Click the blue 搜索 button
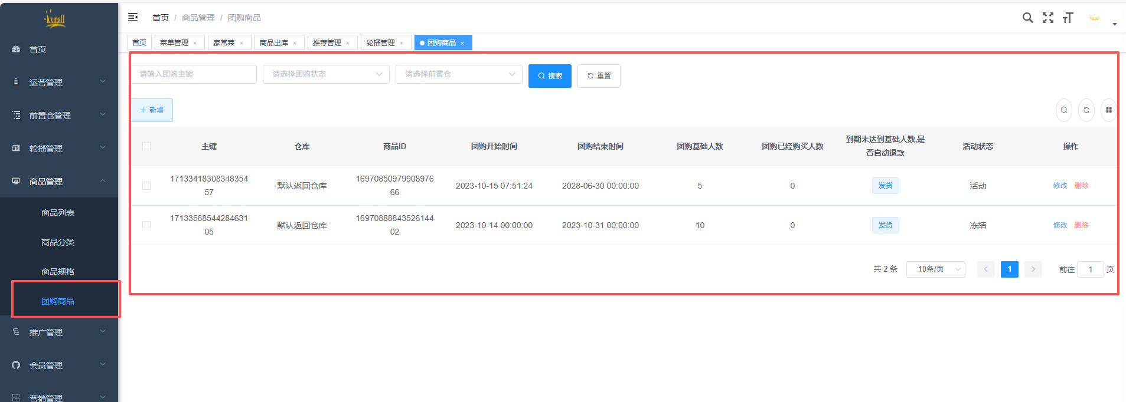 (x=550, y=76)
